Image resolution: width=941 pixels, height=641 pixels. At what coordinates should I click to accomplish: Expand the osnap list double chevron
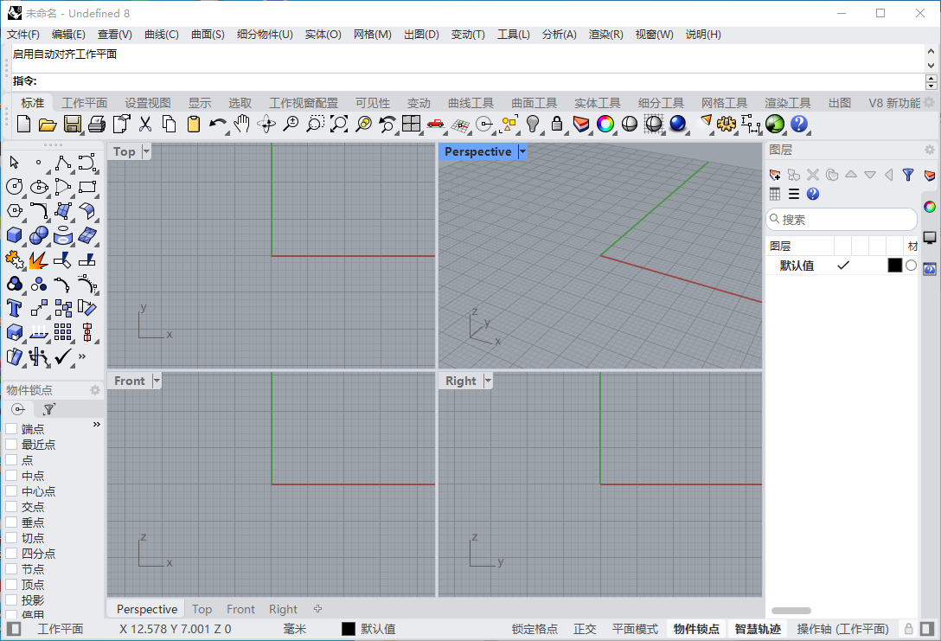pyautogui.click(x=96, y=425)
